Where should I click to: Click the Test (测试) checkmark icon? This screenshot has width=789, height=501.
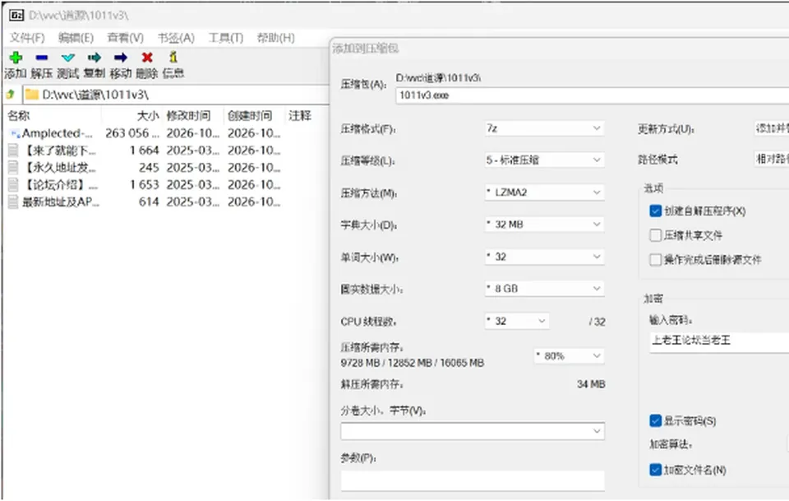68,58
